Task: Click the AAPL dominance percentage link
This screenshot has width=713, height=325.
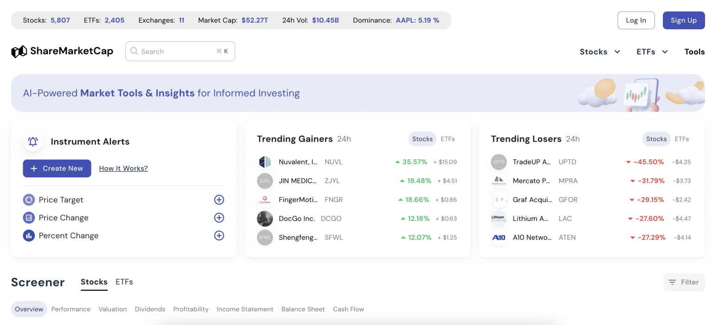Action: coord(417,20)
